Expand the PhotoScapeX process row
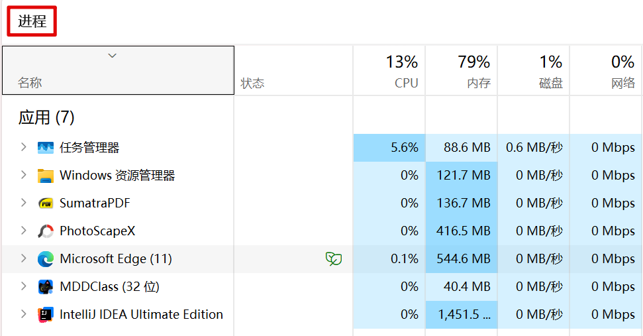643x336 pixels. 23,231
